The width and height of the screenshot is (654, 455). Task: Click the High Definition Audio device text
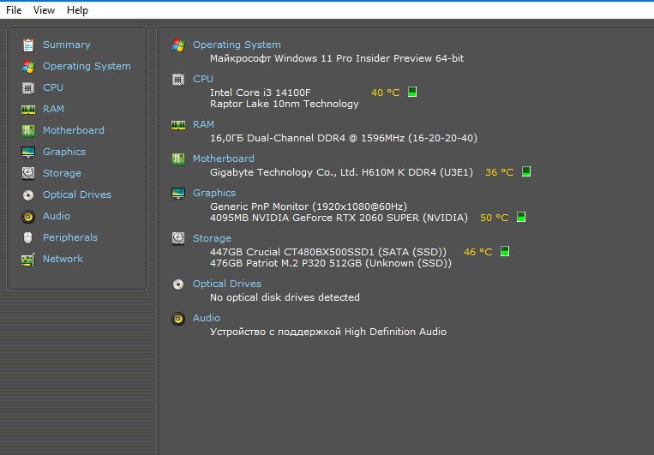pos(327,332)
